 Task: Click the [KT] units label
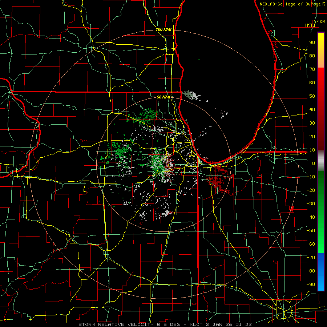click(310, 25)
